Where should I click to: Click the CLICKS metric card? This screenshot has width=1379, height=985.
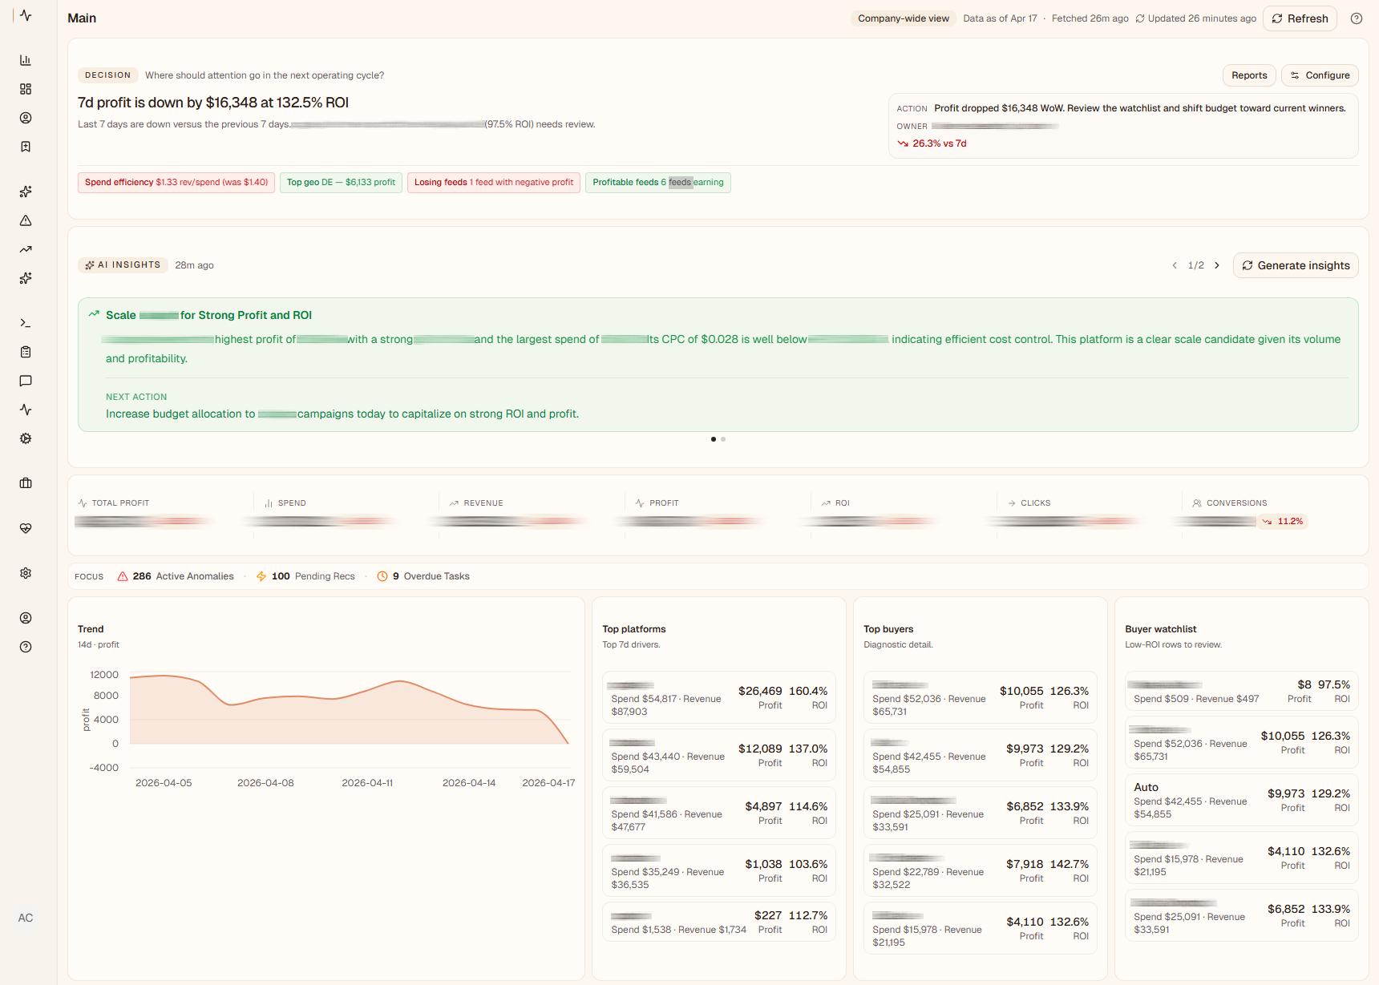point(1090,515)
